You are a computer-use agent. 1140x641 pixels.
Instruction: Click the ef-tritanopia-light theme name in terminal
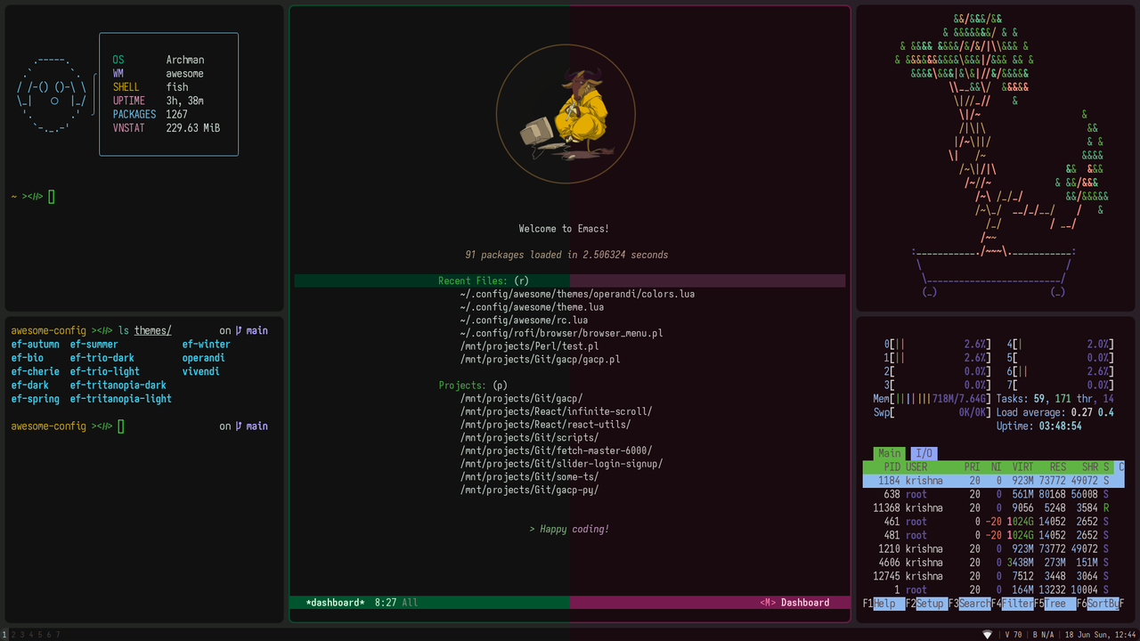click(121, 399)
